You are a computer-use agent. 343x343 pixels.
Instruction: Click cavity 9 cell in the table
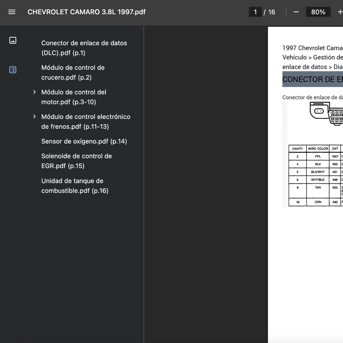point(298,191)
